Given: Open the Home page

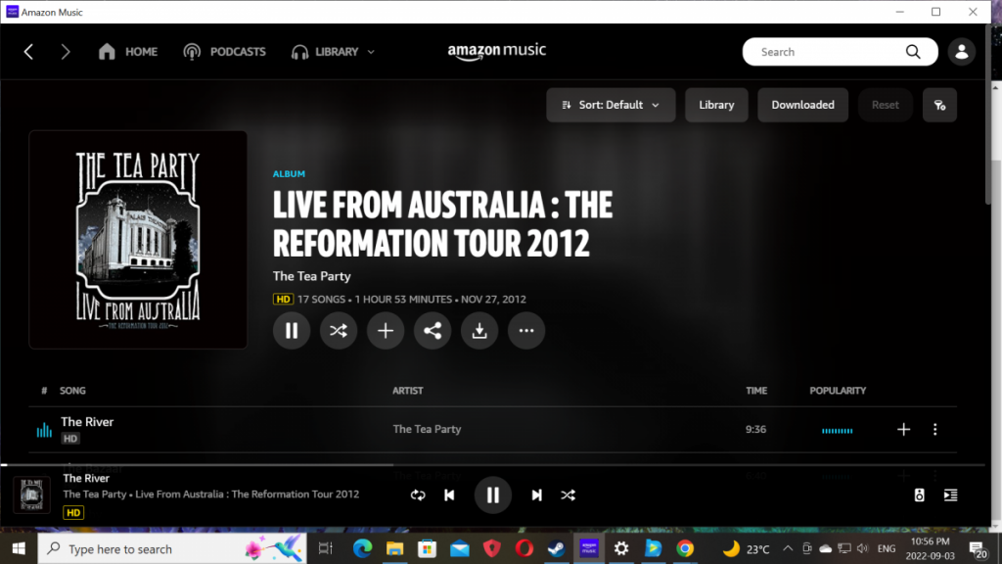Looking at the screenshot, I should point(128,52).
